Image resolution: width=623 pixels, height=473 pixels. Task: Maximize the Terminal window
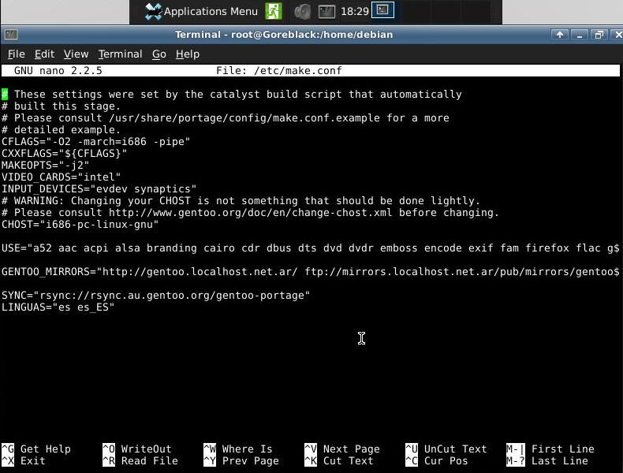click(599, 35)
